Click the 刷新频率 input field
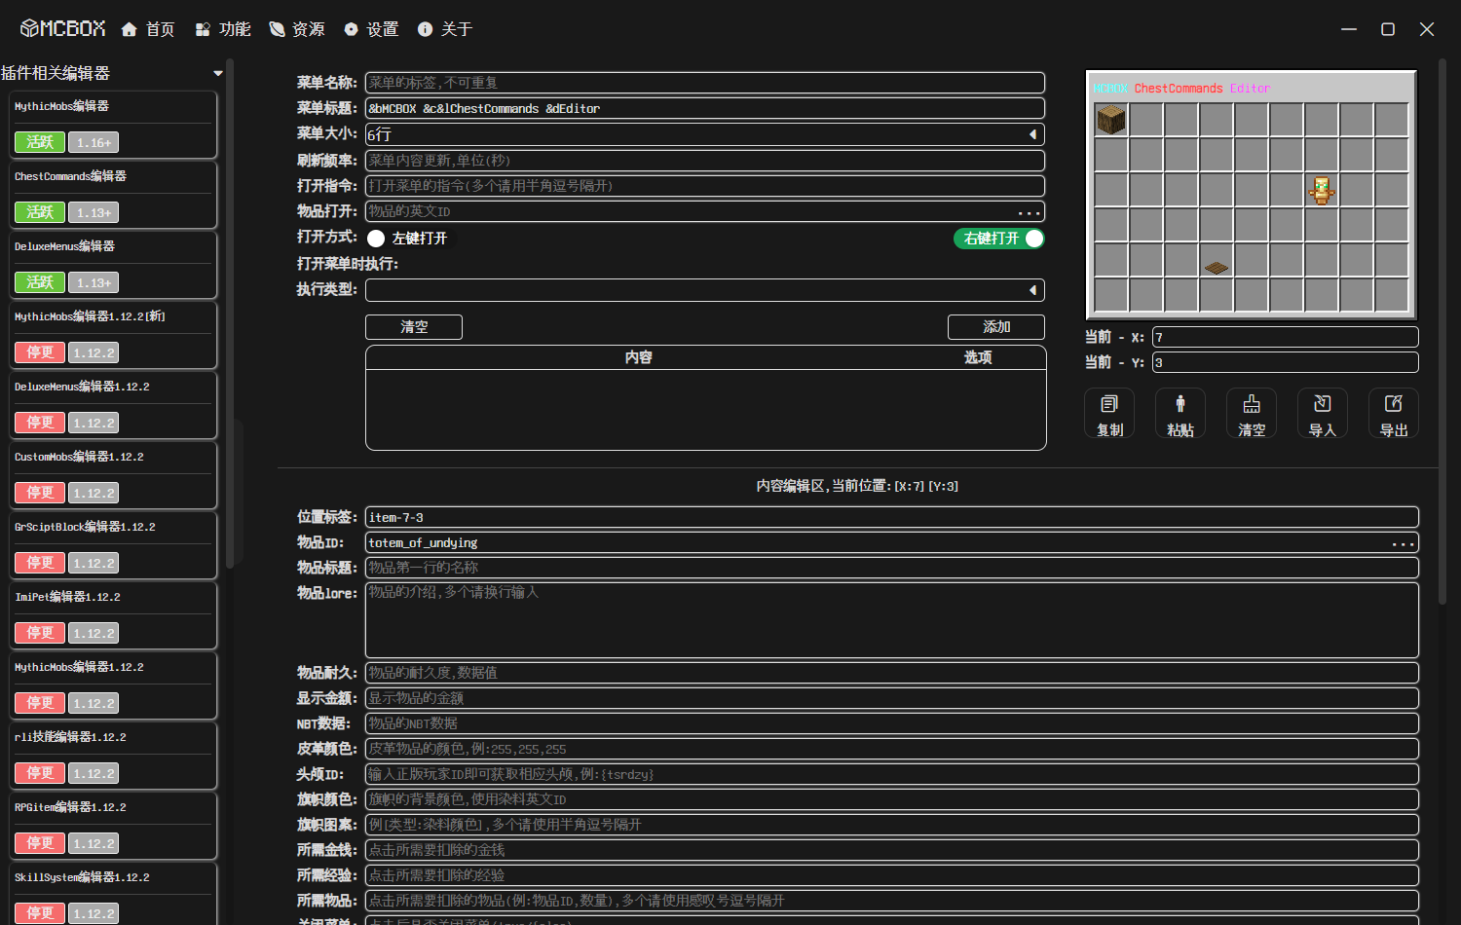The height and width of the screenshot is (925, 1461). click(705, 161)
